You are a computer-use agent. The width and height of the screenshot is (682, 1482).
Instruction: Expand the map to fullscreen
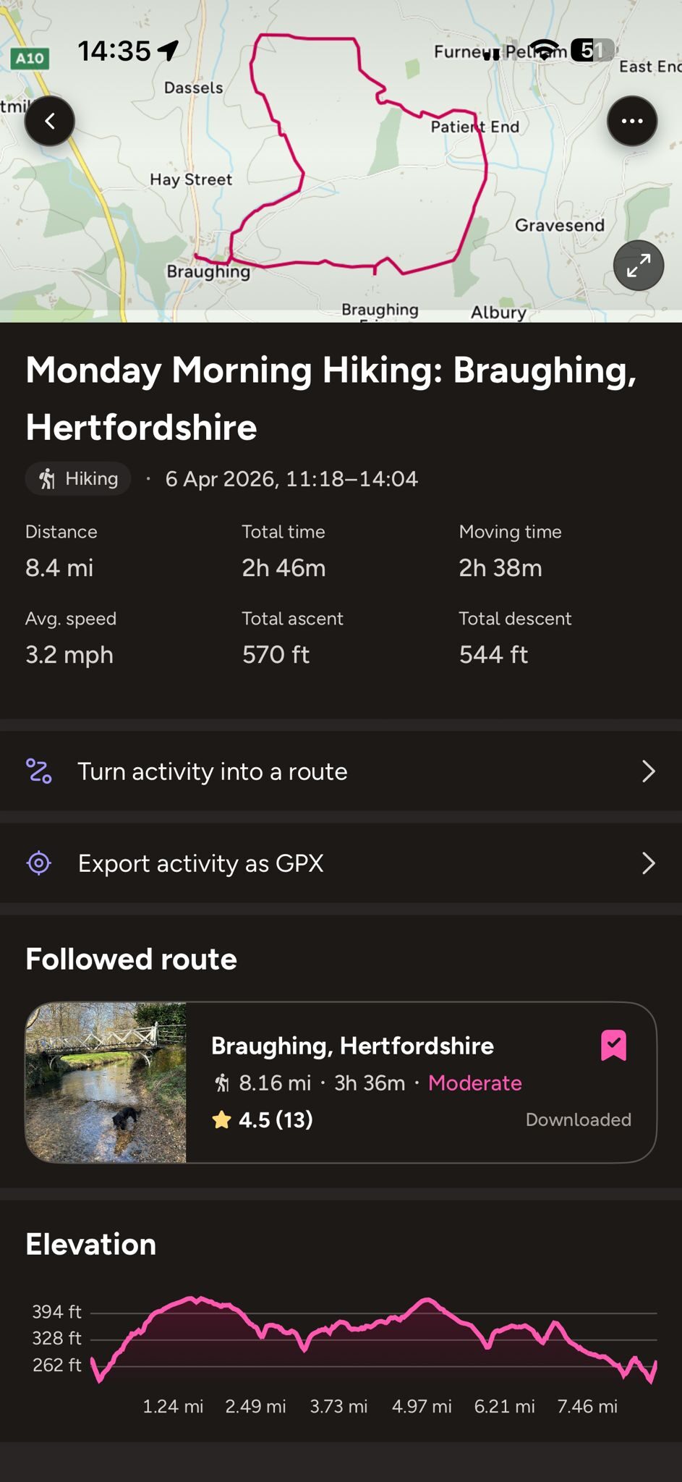pyautogui.click(x=638, y=266)
